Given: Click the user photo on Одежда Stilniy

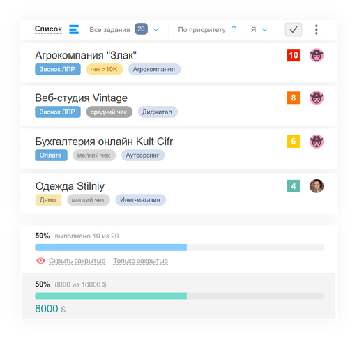Looking at the screenshot, I should [317, 186].
